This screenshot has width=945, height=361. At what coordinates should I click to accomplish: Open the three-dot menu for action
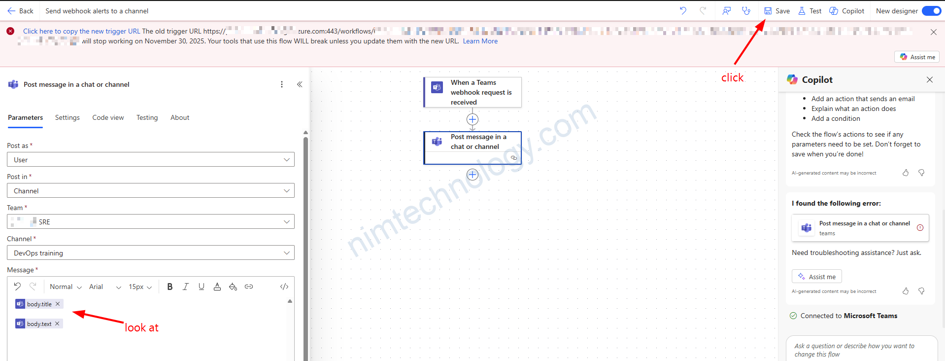point(282,84)
